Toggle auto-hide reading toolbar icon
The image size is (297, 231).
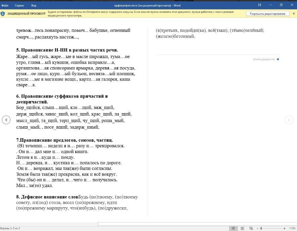(260, 5)
